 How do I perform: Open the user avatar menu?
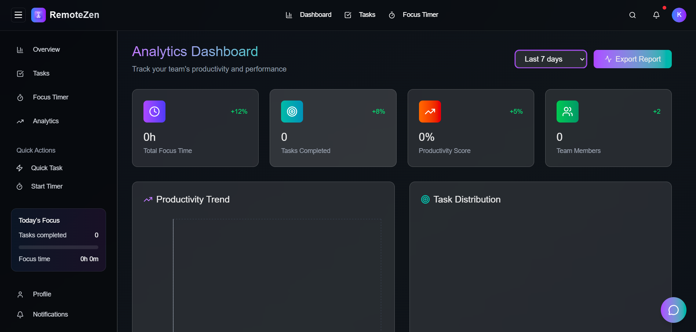point(679,15)
